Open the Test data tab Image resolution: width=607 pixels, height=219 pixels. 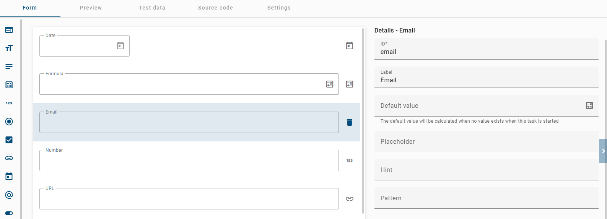click(x=152, y=8)
